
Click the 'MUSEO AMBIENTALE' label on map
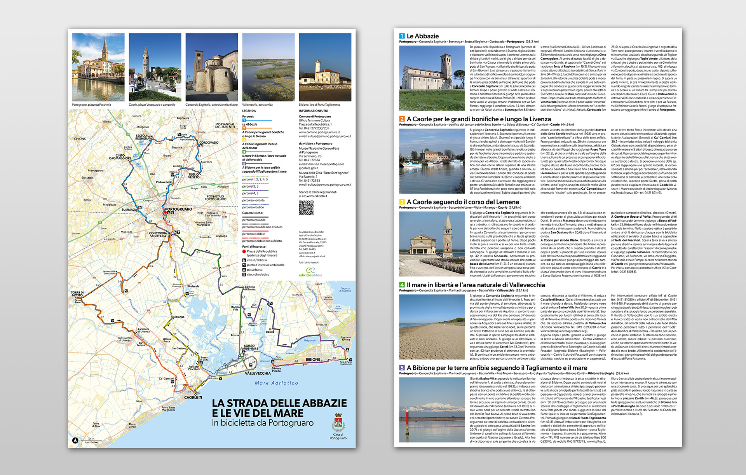coord(249,347)
